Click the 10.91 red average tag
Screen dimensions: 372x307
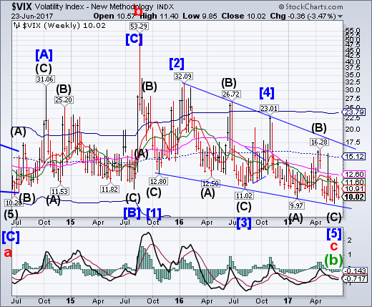pos(354,189)
